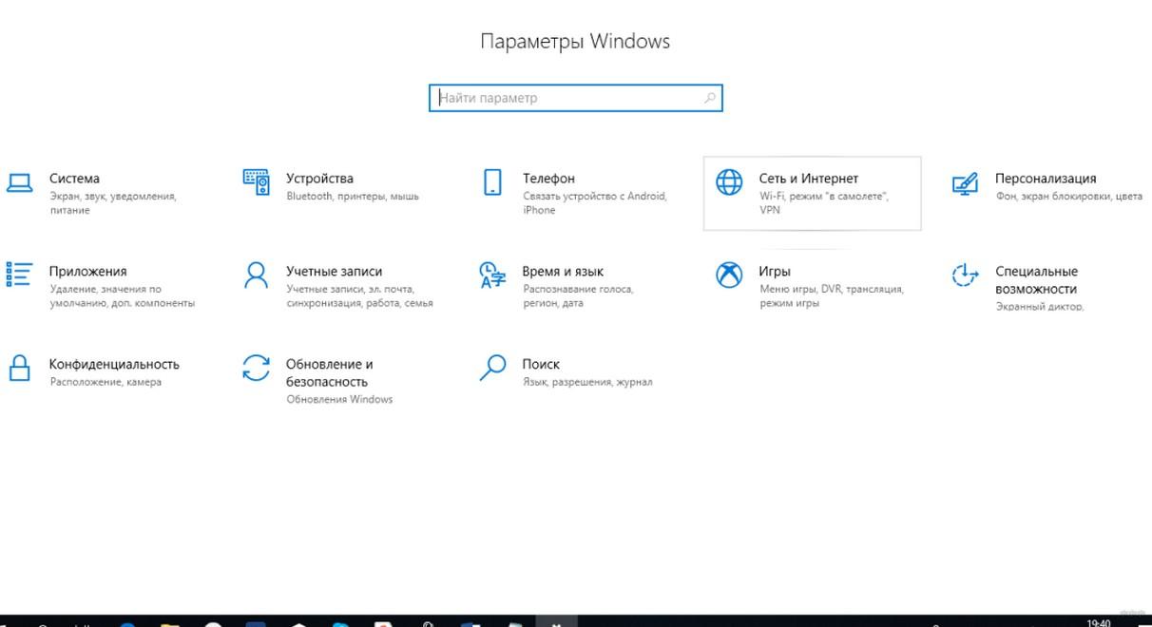
Task: Click the description 'Язык, разрешения, журнал'
Action: click(x=587, y=383)
